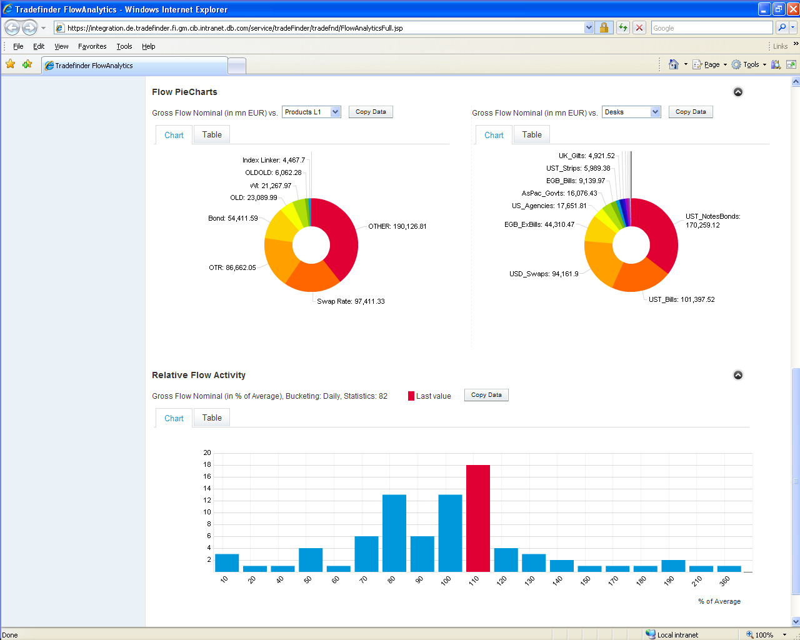
Task: Collapse the Flow PieCharts section
Action: pyautogui.click(x=737, y=92)
